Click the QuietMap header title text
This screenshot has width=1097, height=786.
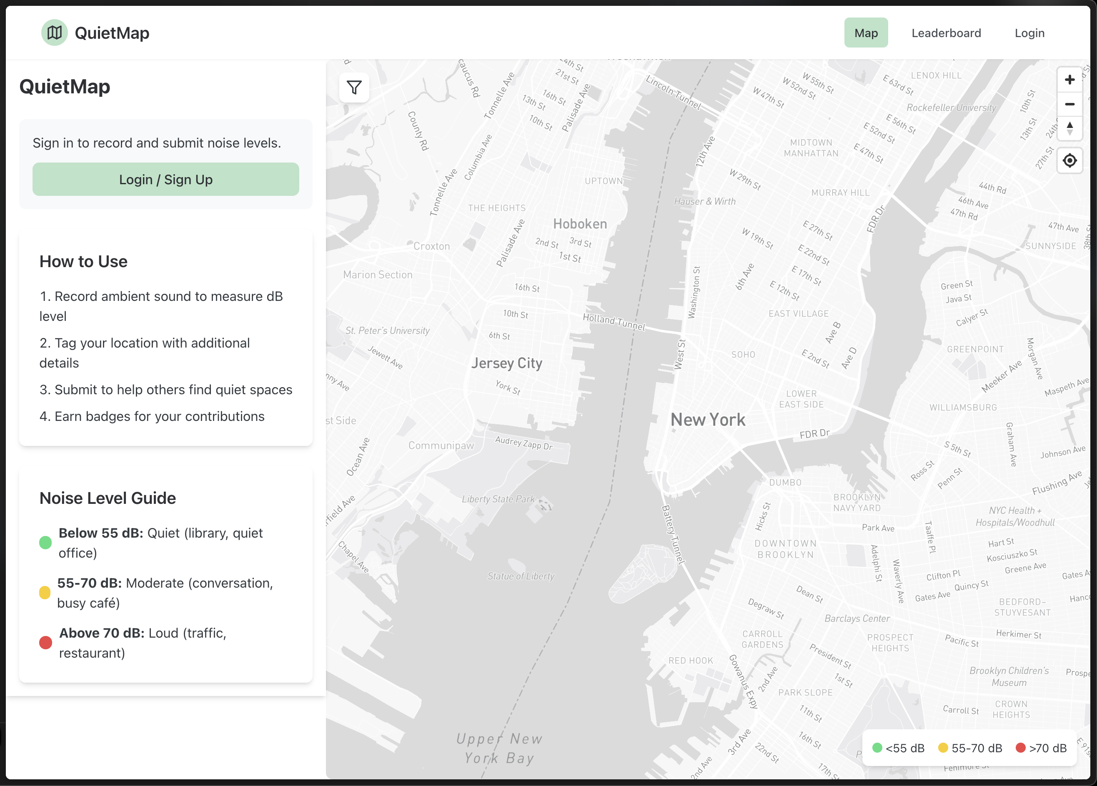tap(112, 33)
